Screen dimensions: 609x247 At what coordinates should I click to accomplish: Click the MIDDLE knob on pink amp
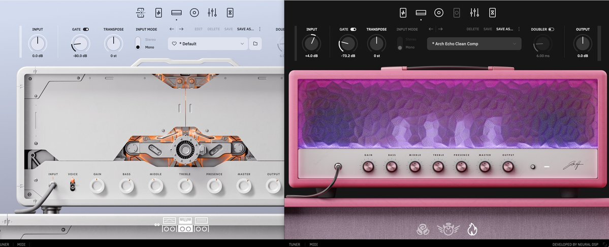pos(415,167)
